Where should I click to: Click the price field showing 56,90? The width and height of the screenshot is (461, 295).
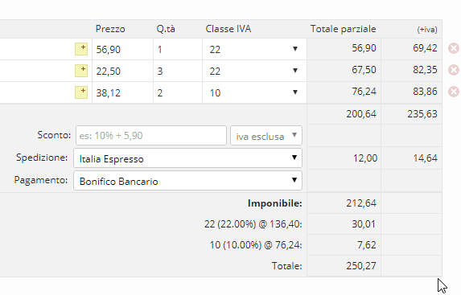tap(122, 49)
